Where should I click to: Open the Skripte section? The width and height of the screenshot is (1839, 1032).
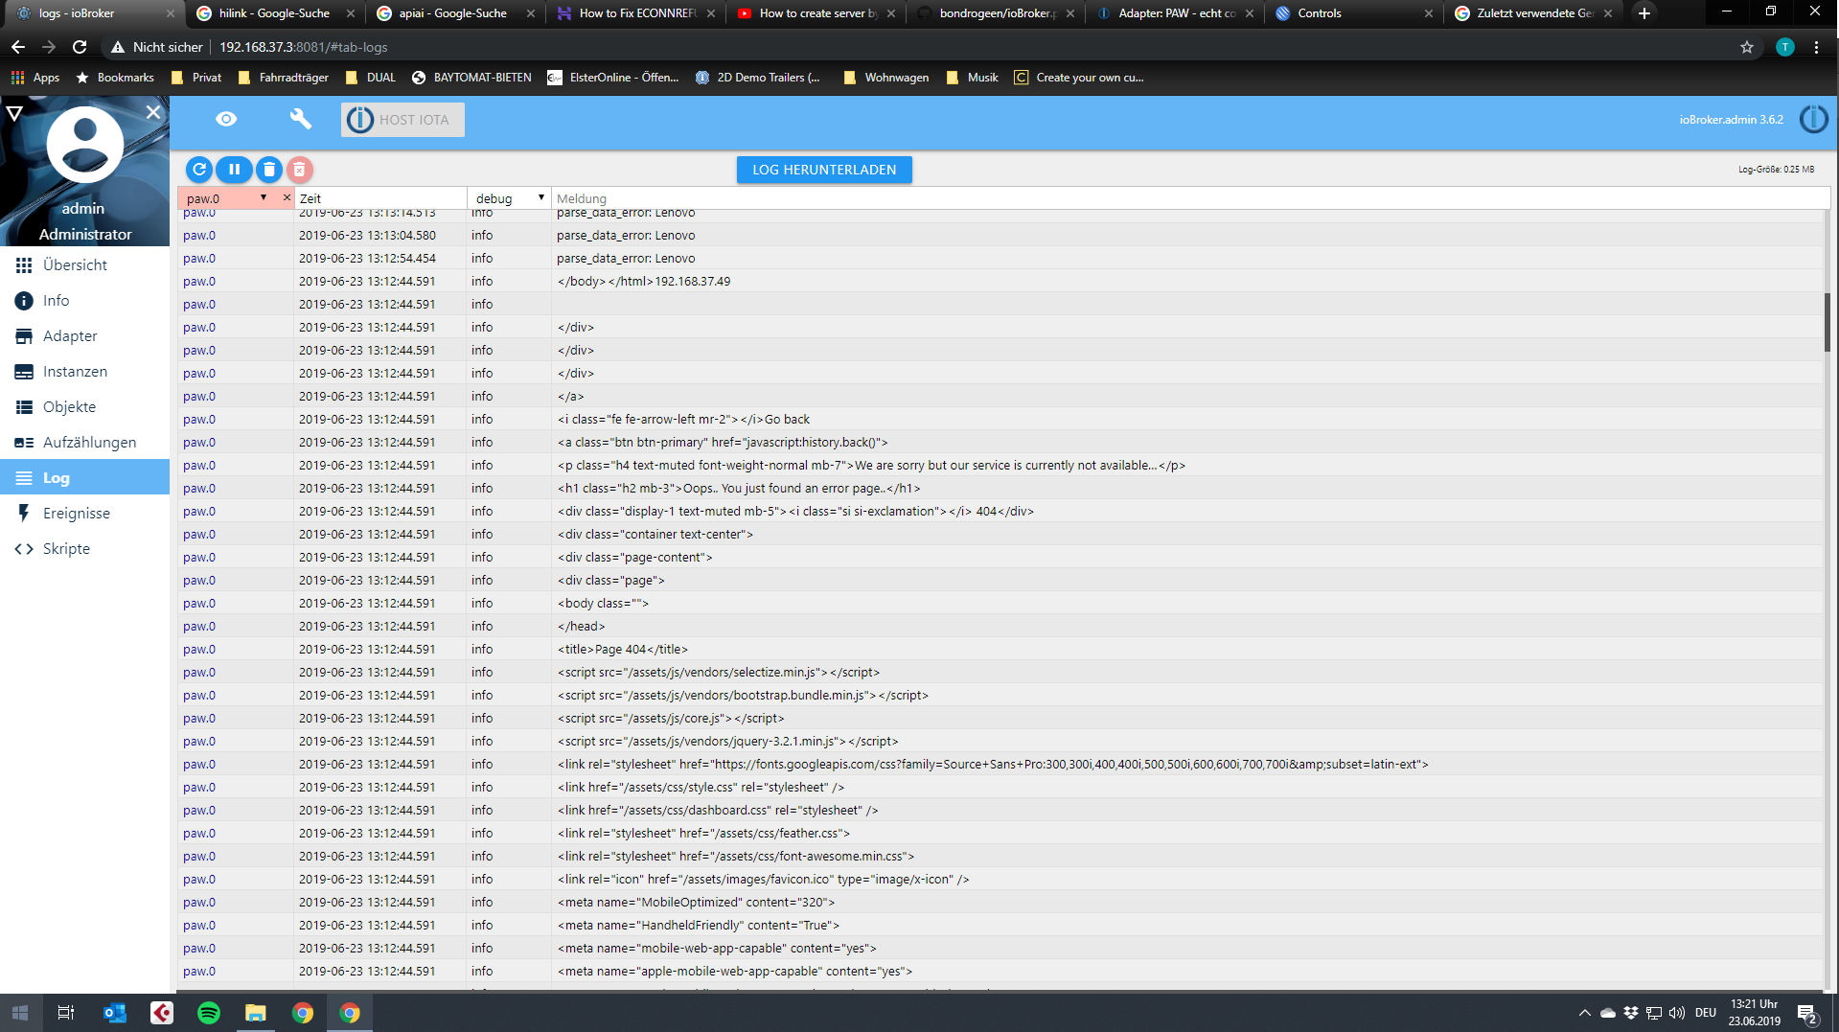tap(84, 548)
